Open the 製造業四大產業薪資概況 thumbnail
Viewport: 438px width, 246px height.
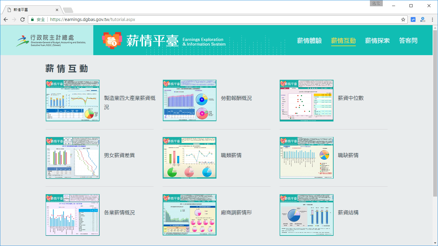73,100
